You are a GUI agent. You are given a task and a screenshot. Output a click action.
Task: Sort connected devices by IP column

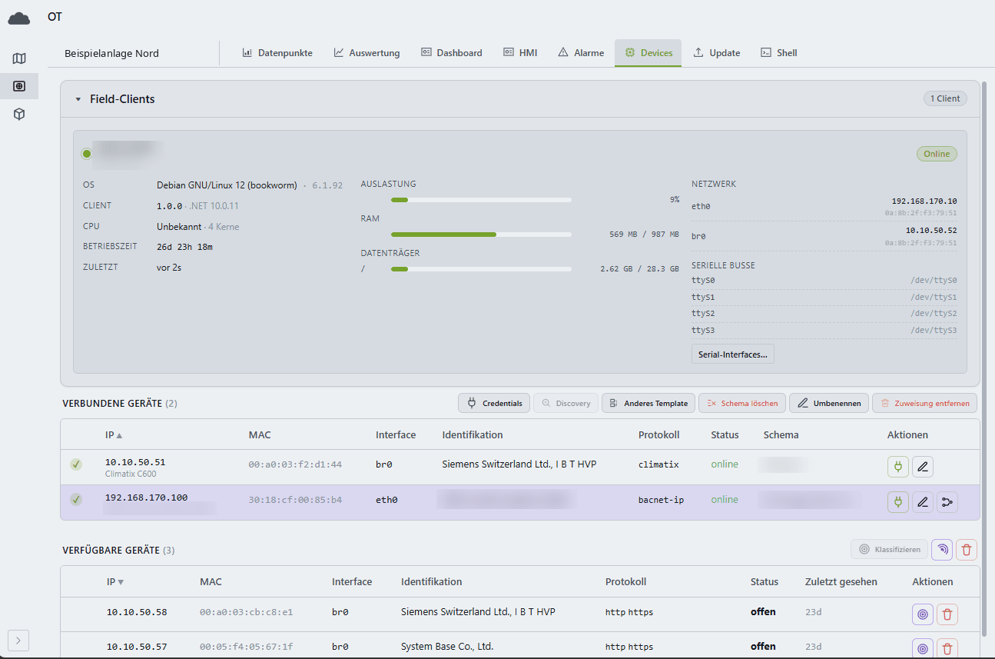pos(114,435)
